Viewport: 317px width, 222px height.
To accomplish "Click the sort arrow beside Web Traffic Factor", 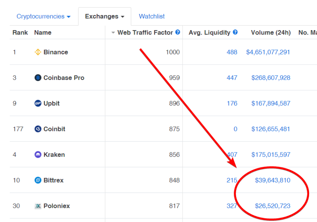I will [113, 33].
